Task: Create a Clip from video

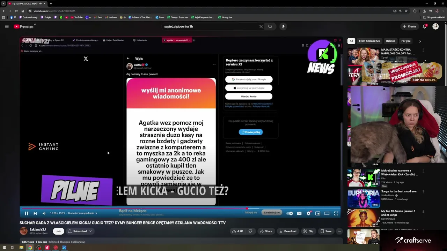Action: (308, 231)
